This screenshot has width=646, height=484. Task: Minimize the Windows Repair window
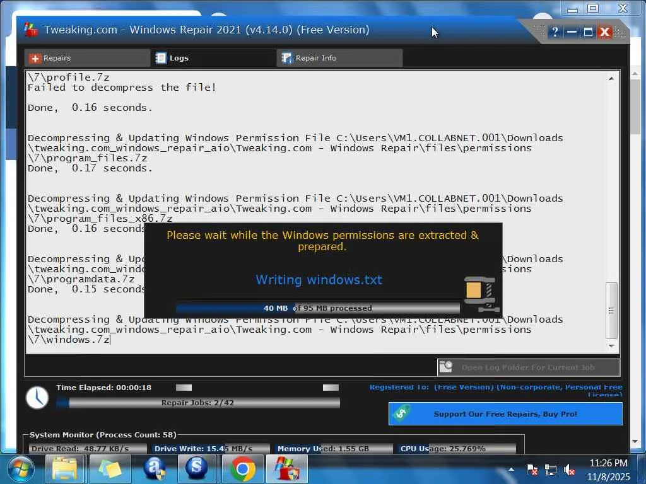[x=572, y=32]
